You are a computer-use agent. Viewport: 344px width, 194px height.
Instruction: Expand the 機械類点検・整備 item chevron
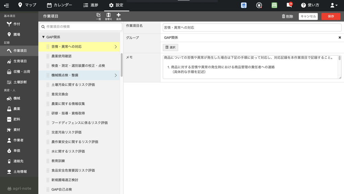116,75
